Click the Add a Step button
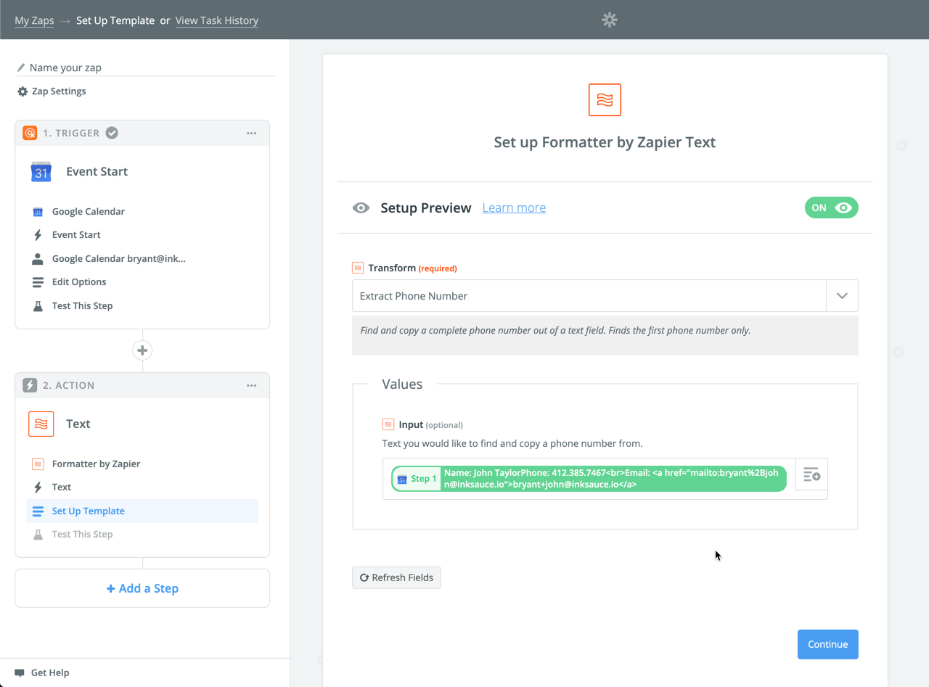 [142, 588]
